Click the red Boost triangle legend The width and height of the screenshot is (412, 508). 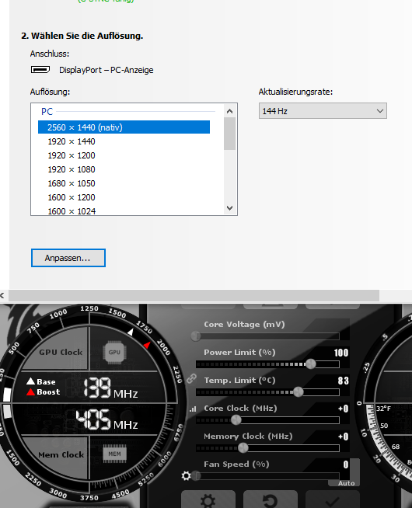(x=30, y=391)
